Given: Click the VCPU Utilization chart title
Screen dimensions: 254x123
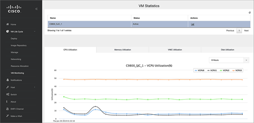Looking at the screenshot, I should pyautogui.click(x=149, y=66).
